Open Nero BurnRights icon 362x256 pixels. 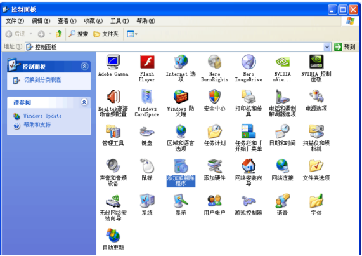click(x=215, y=62)
